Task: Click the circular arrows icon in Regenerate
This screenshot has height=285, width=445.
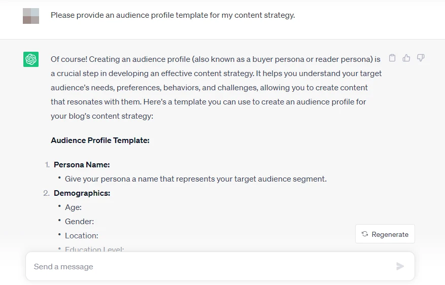Action: point(365,234)
